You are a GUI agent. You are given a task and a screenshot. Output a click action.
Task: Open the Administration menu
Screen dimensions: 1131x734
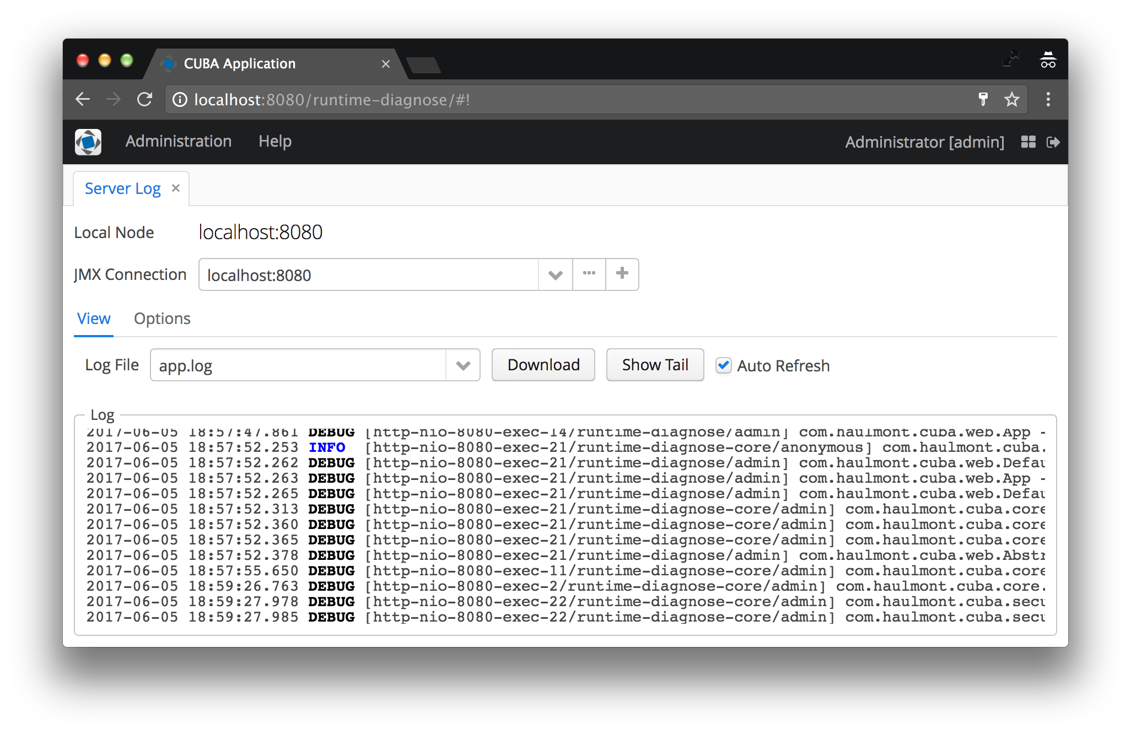179,142
